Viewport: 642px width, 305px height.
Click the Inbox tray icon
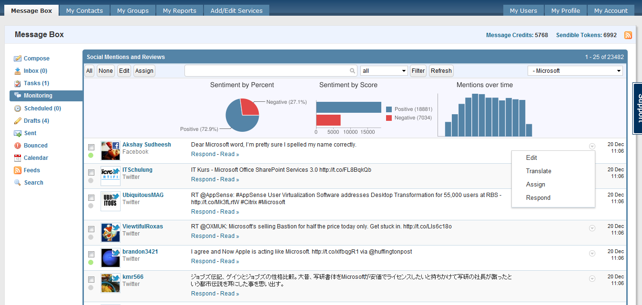click(x=18, y=71)
